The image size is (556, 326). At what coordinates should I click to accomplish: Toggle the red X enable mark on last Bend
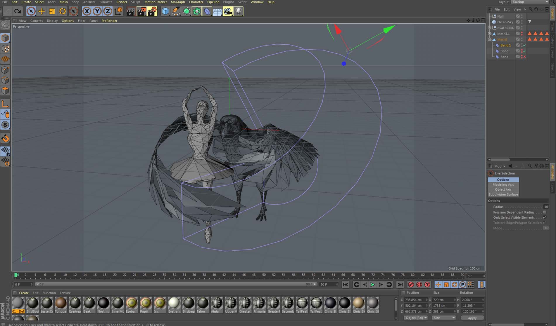[x=525, y=57]
